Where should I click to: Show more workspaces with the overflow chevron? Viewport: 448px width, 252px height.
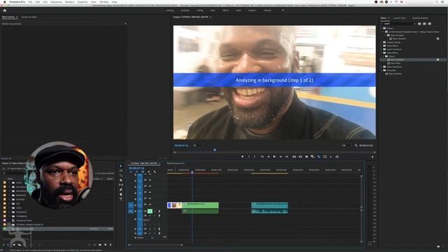(283, 10)
